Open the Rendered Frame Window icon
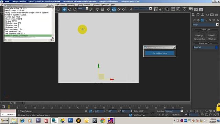The width and height of the screenshot is (220, 124). [196, 9]
